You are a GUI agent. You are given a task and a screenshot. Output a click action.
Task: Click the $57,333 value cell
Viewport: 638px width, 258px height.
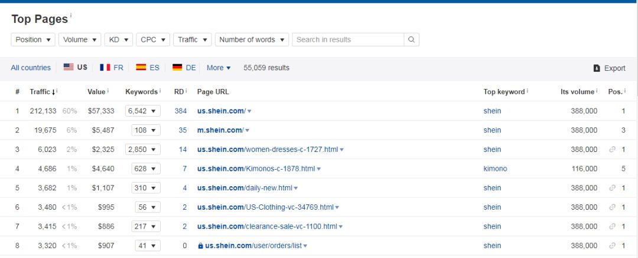coord(101,111)
